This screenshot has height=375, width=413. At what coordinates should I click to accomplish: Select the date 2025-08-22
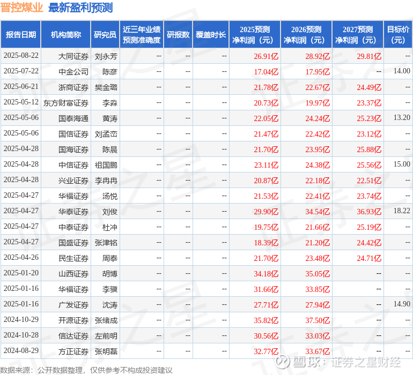(x=21, y=56)
